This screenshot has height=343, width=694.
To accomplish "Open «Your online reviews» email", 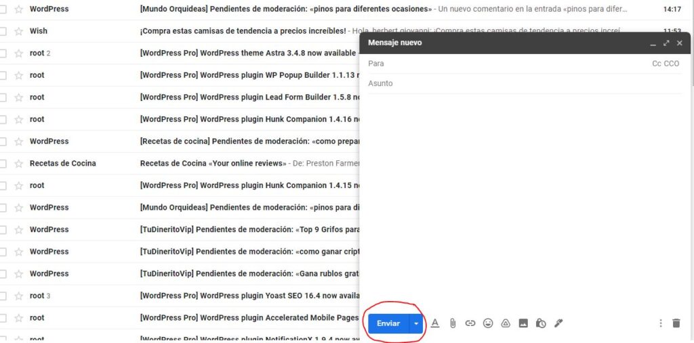I will [213, 164].
